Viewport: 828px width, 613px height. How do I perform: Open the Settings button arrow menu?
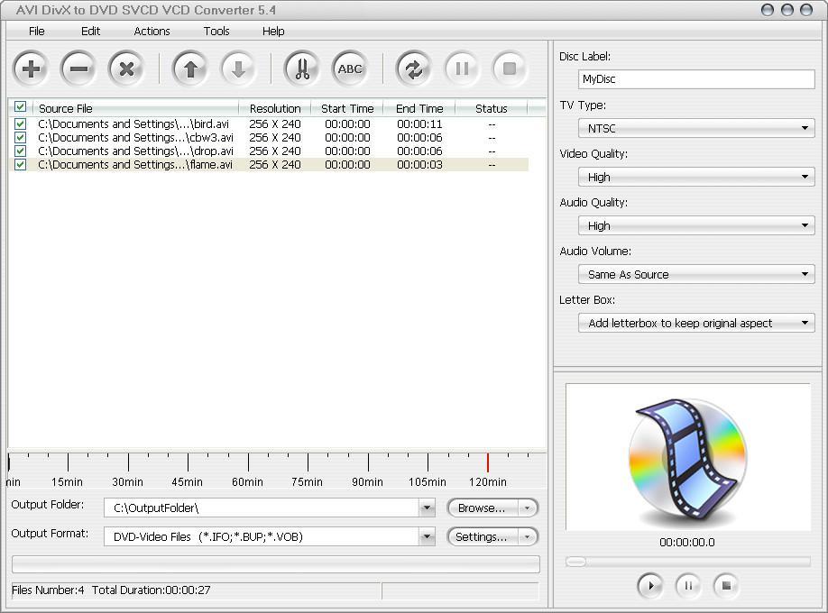[x=527, y=537]
